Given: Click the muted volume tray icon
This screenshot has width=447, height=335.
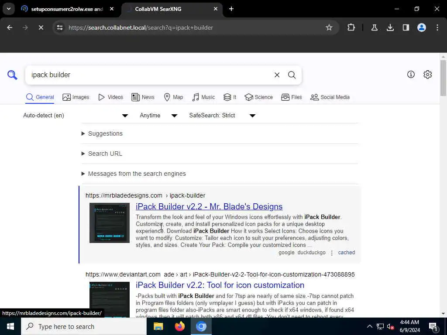Looking at the screenshot, I should coord(390,326).
